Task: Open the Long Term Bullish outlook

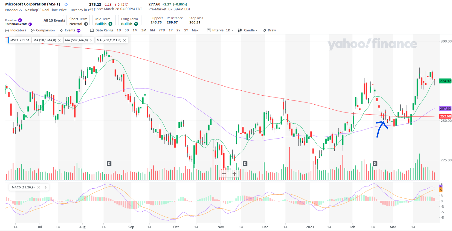Action: pos(129,20)
